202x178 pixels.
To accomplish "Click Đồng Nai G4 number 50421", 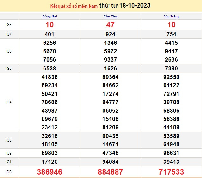I will click(x=50, y=94).
